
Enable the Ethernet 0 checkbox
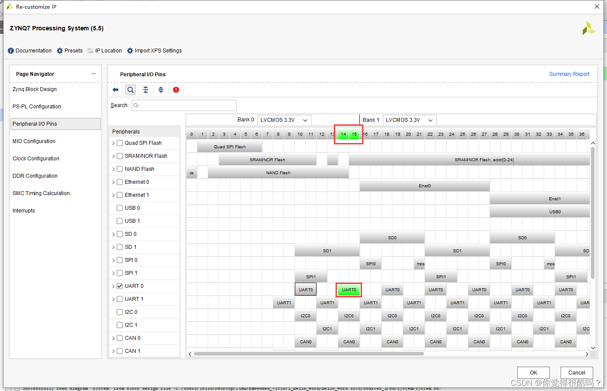coord(120,182)
